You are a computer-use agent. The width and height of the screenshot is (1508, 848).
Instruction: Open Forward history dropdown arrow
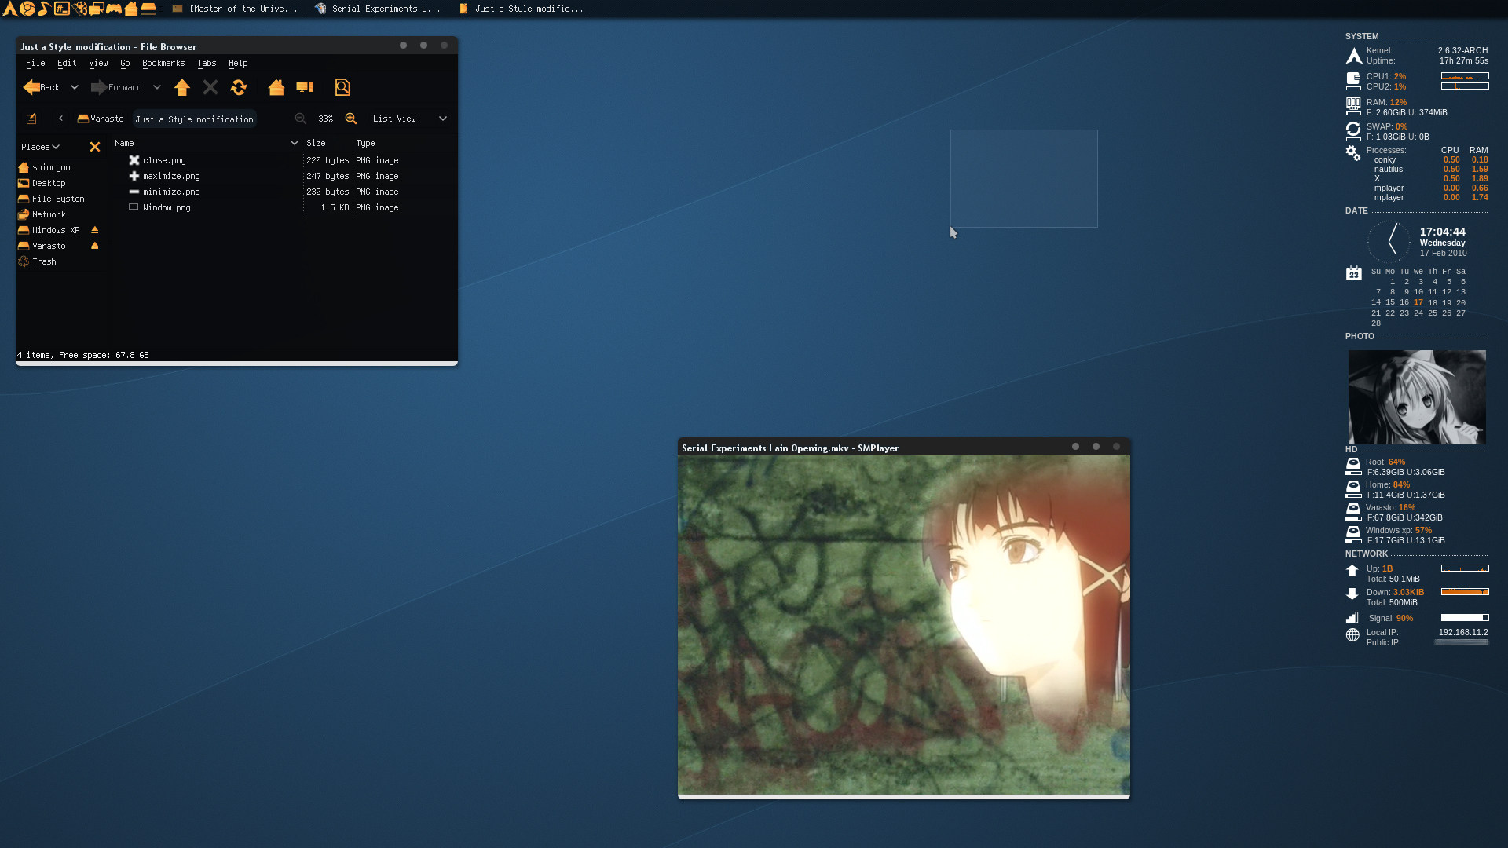click(157, 87)
